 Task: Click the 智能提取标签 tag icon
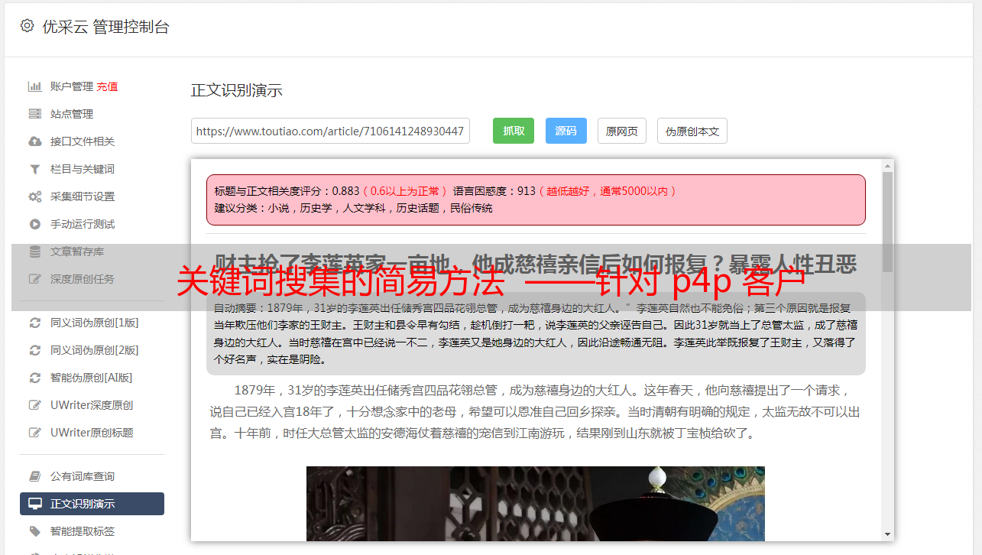(x=34, y=531)
